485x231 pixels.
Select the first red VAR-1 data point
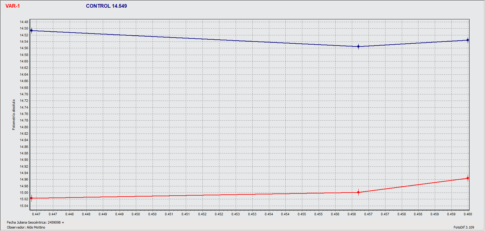[31, 198]
